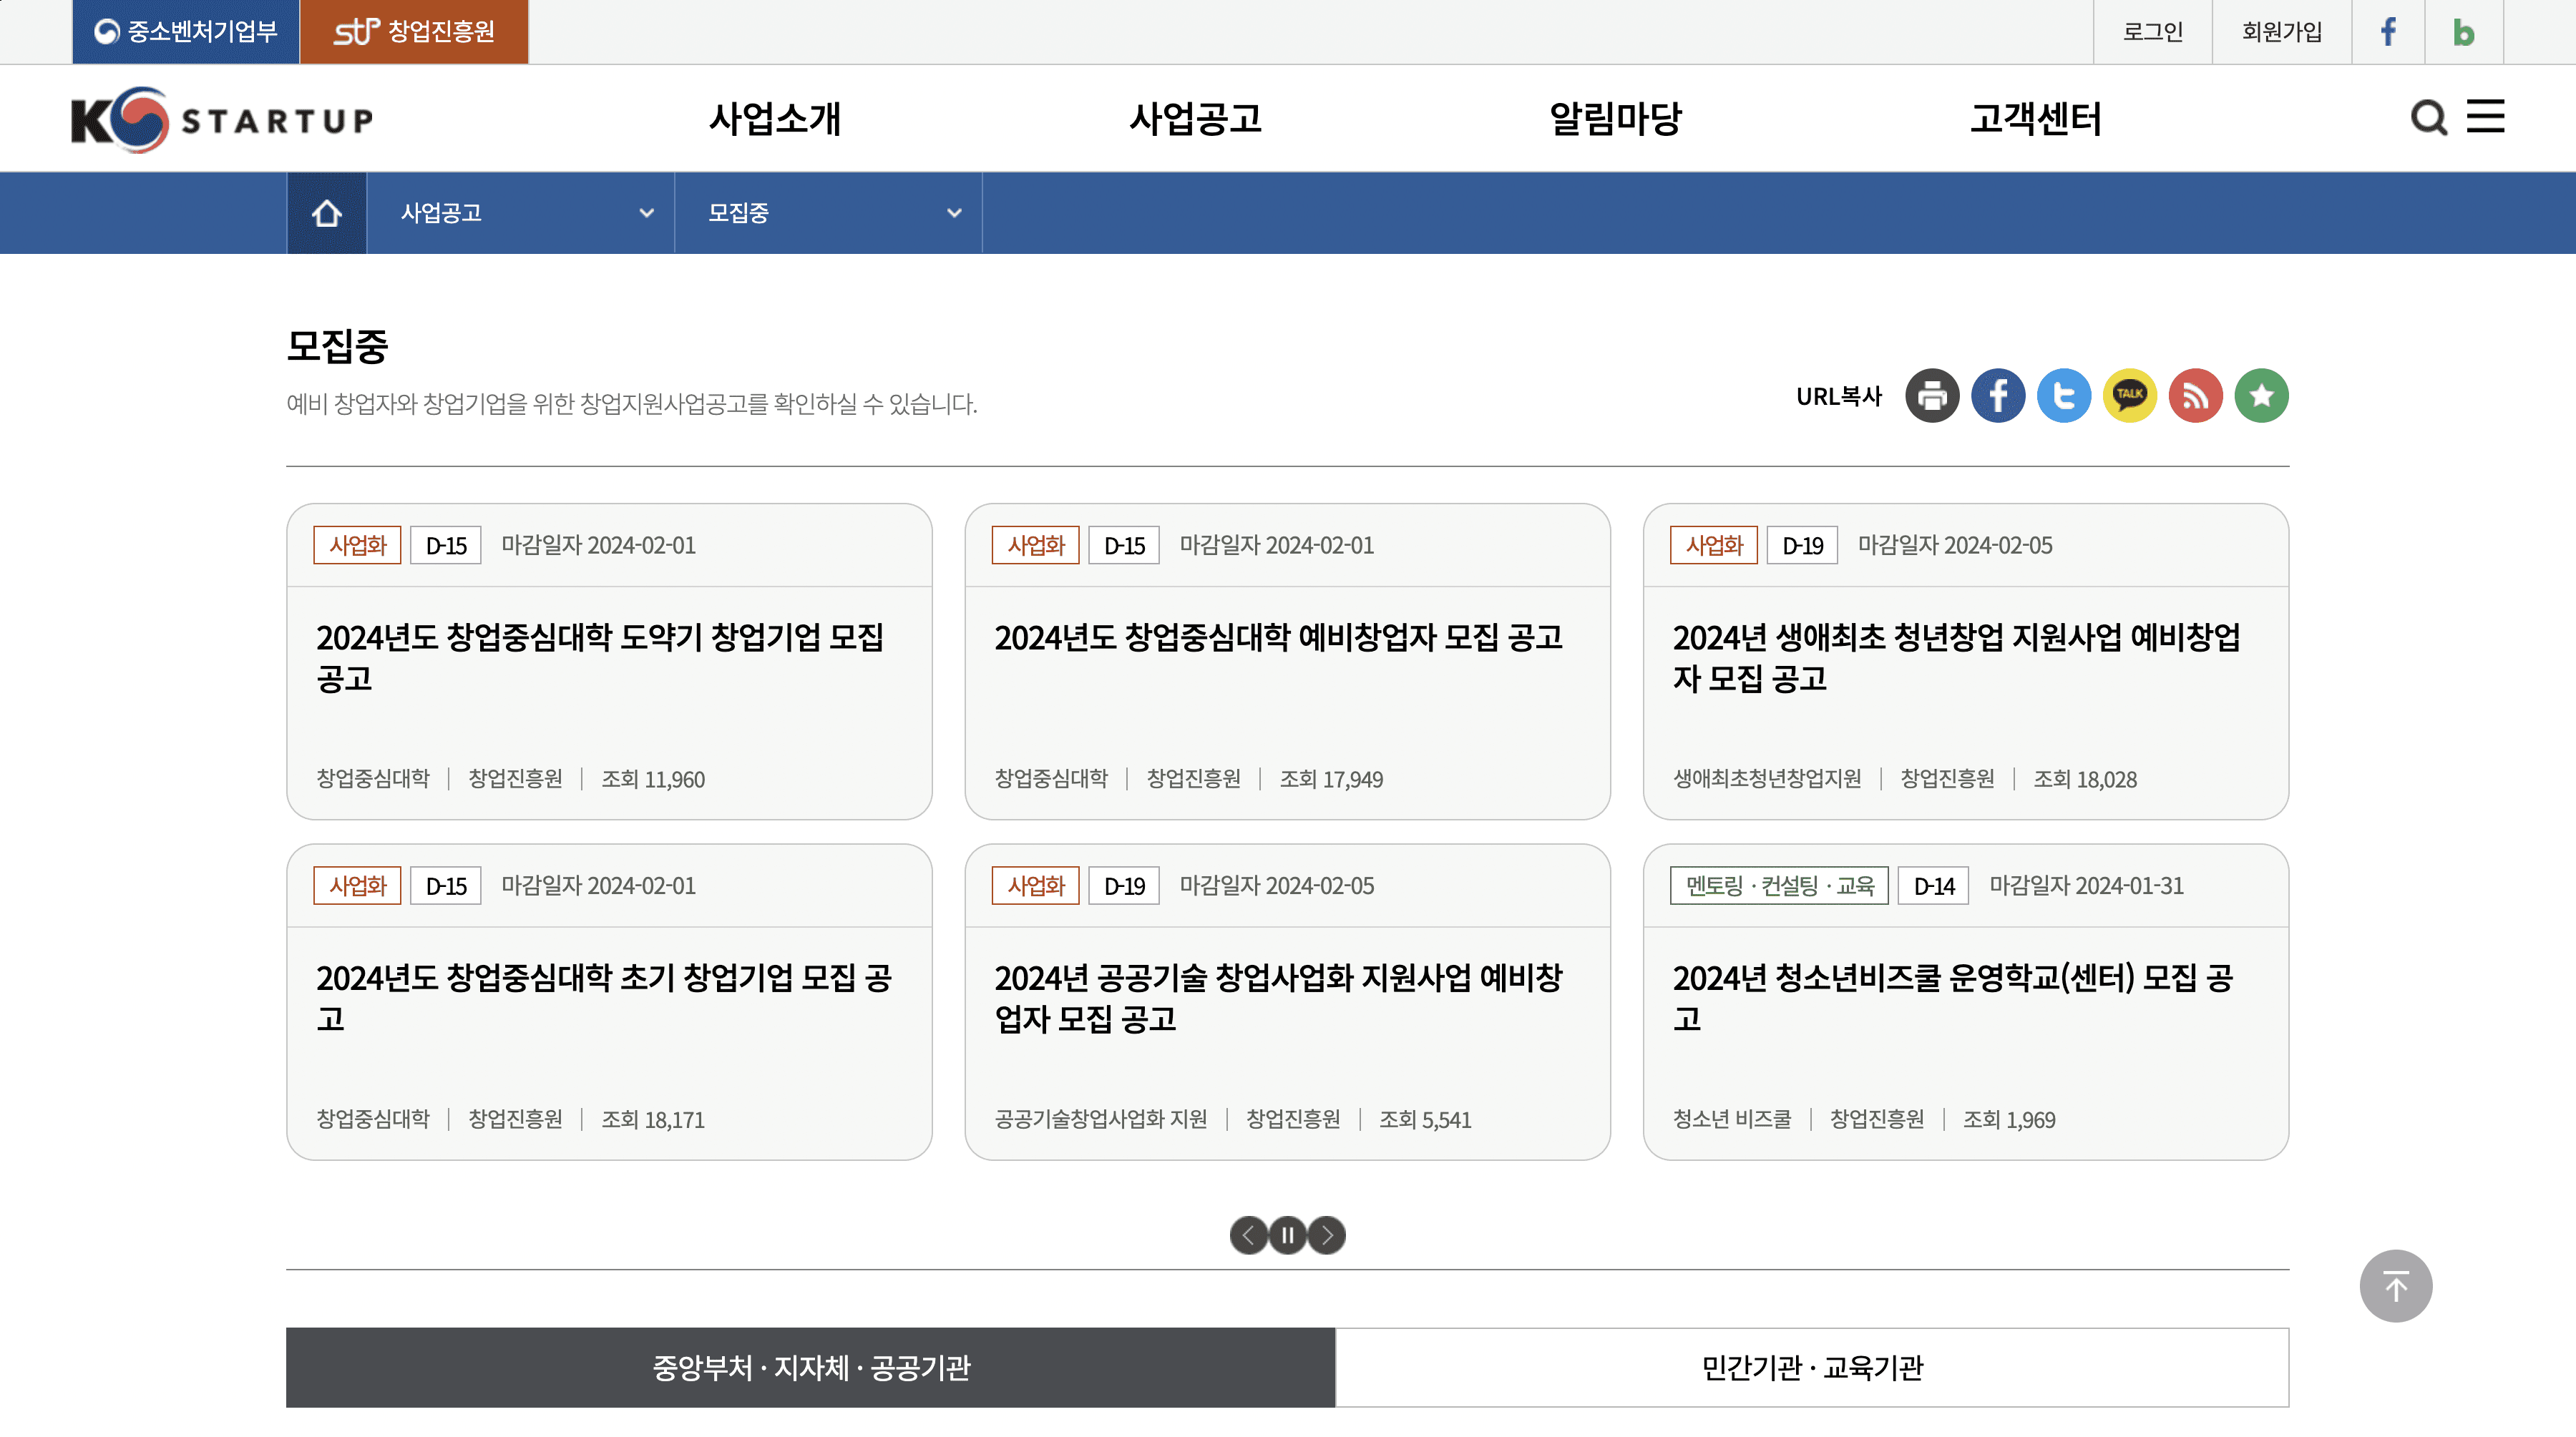Open the RSS feed icon

click(2196, 396)
